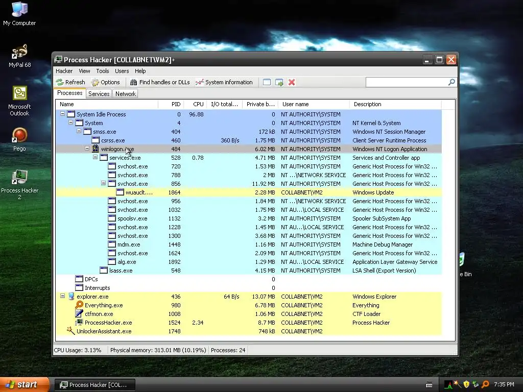The width and height of the screenshot is (523, 392).
Task: Select the wuauclt process row
Action: (249, 192)
